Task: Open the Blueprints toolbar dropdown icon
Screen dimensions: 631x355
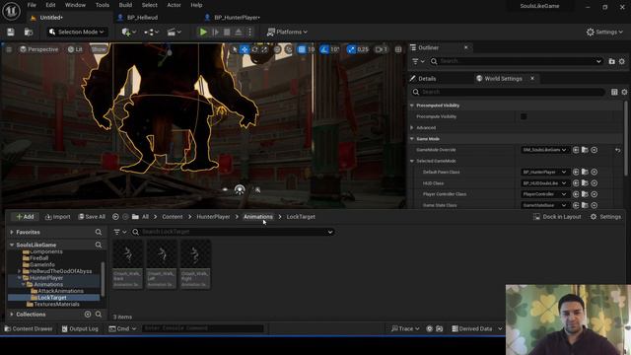Action: tap(151, 32)
